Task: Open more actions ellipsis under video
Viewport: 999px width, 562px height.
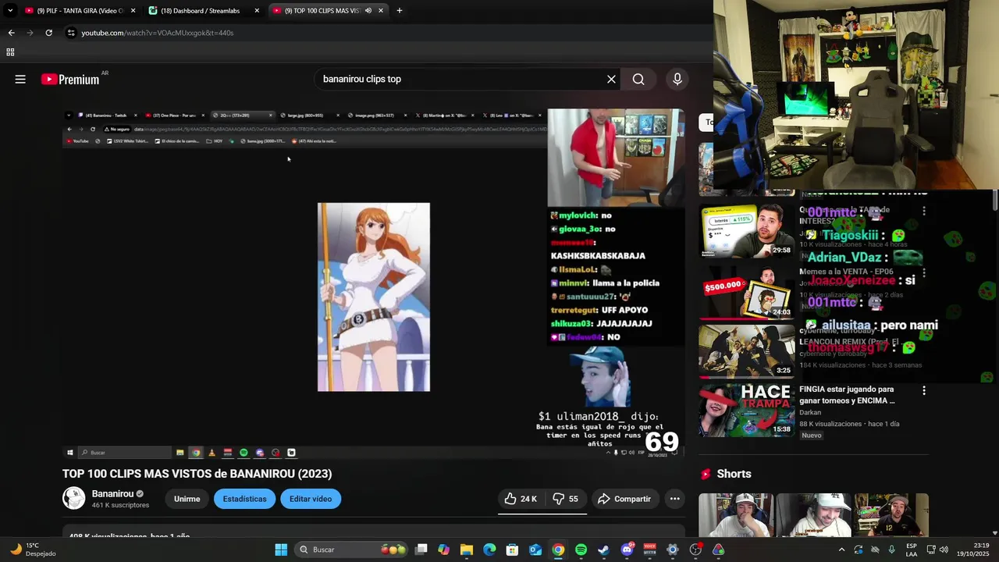Action: [x=674, y=499]
